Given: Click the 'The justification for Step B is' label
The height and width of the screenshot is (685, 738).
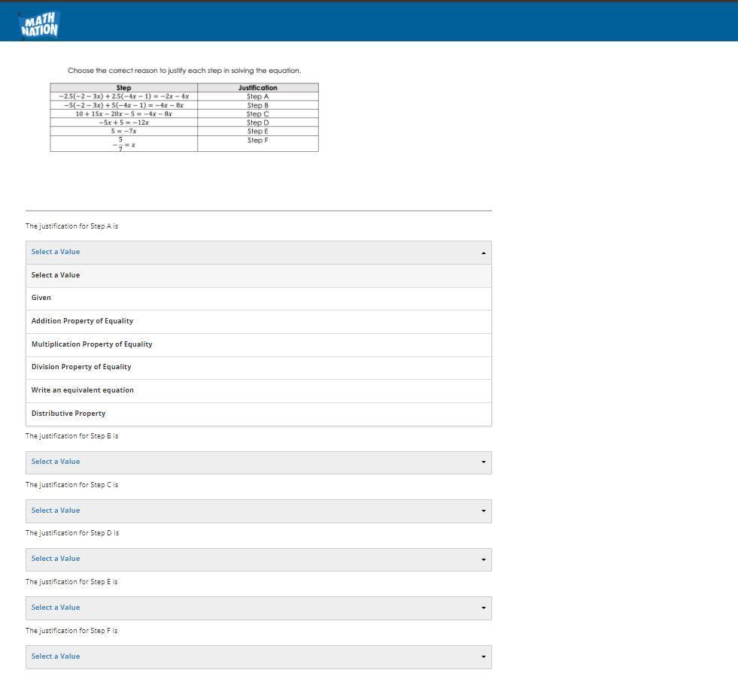Looking at the screenshot, I should [71, 436].
